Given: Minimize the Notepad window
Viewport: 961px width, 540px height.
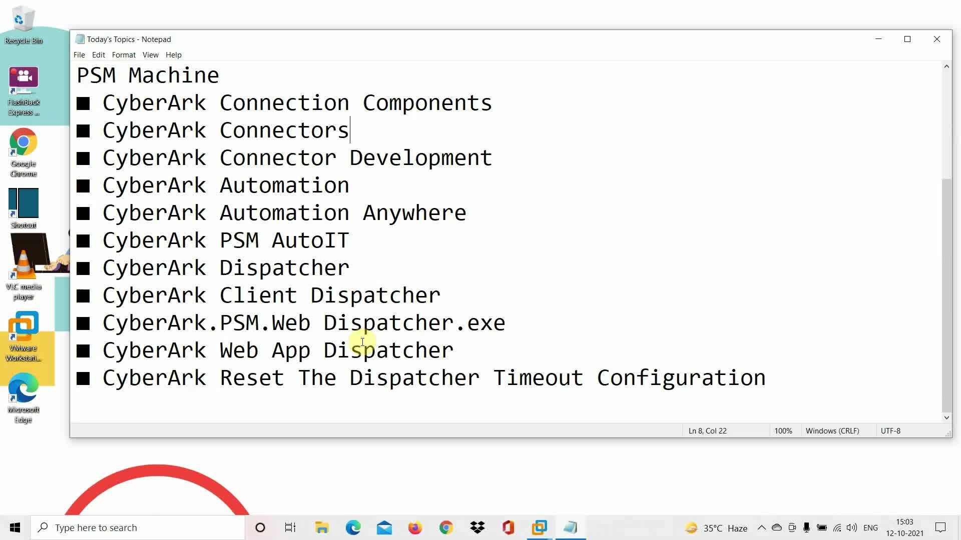Looking at the screenshot, I should (878, 39).
